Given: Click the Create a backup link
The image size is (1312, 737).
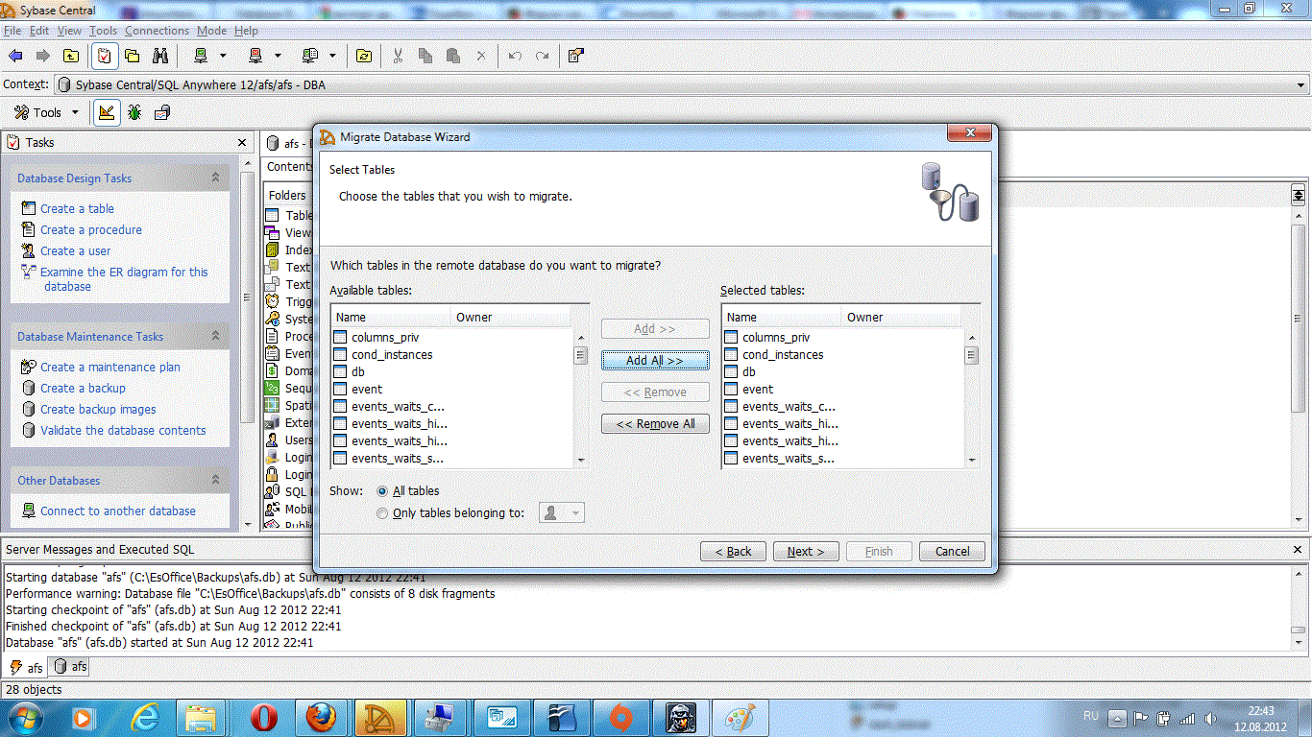Looking at the screenshot, I should 83,388.
